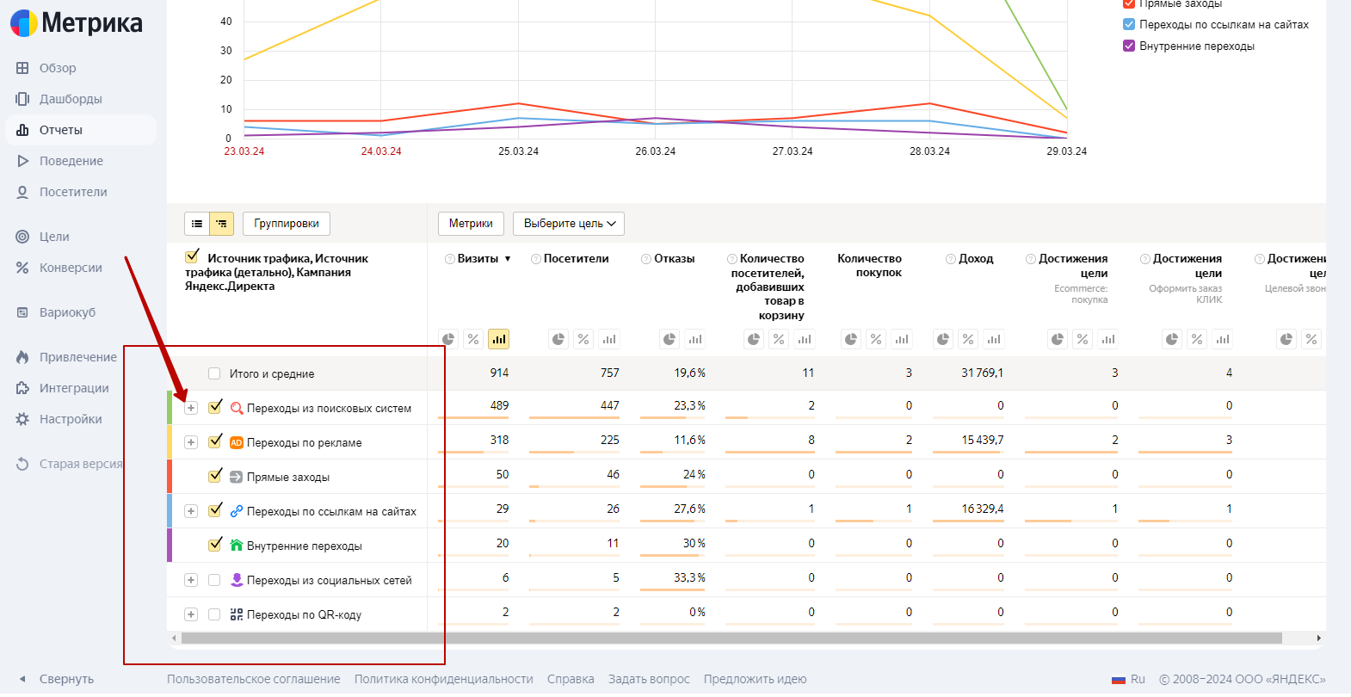Image resolution: width=1351 pixels, height=697 pixels.
Task: Uncheck Переходы по рекламе checkbox
Action: 215,441
